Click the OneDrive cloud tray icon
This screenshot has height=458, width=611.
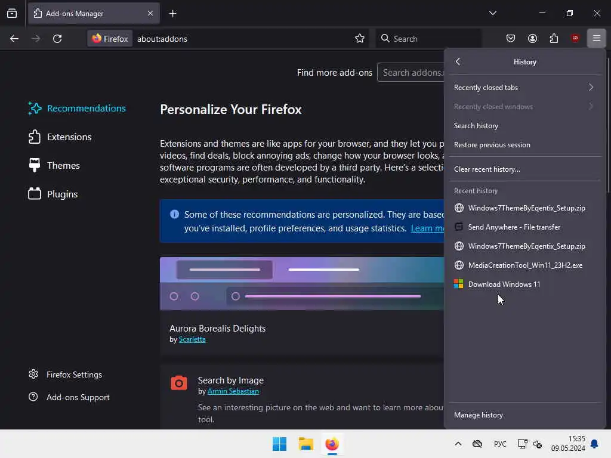coord(477,444)
